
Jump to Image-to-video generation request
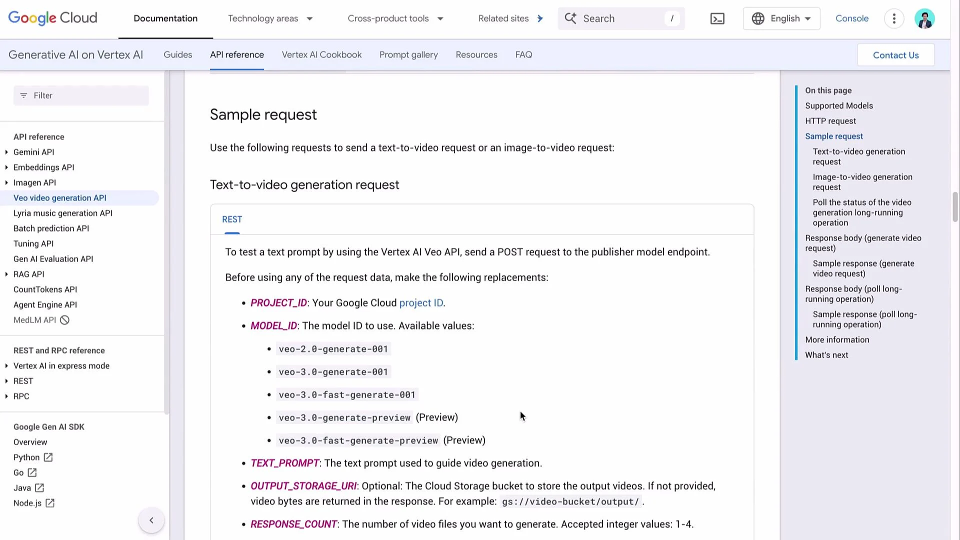pyautogui.click(x=862, y=182)
